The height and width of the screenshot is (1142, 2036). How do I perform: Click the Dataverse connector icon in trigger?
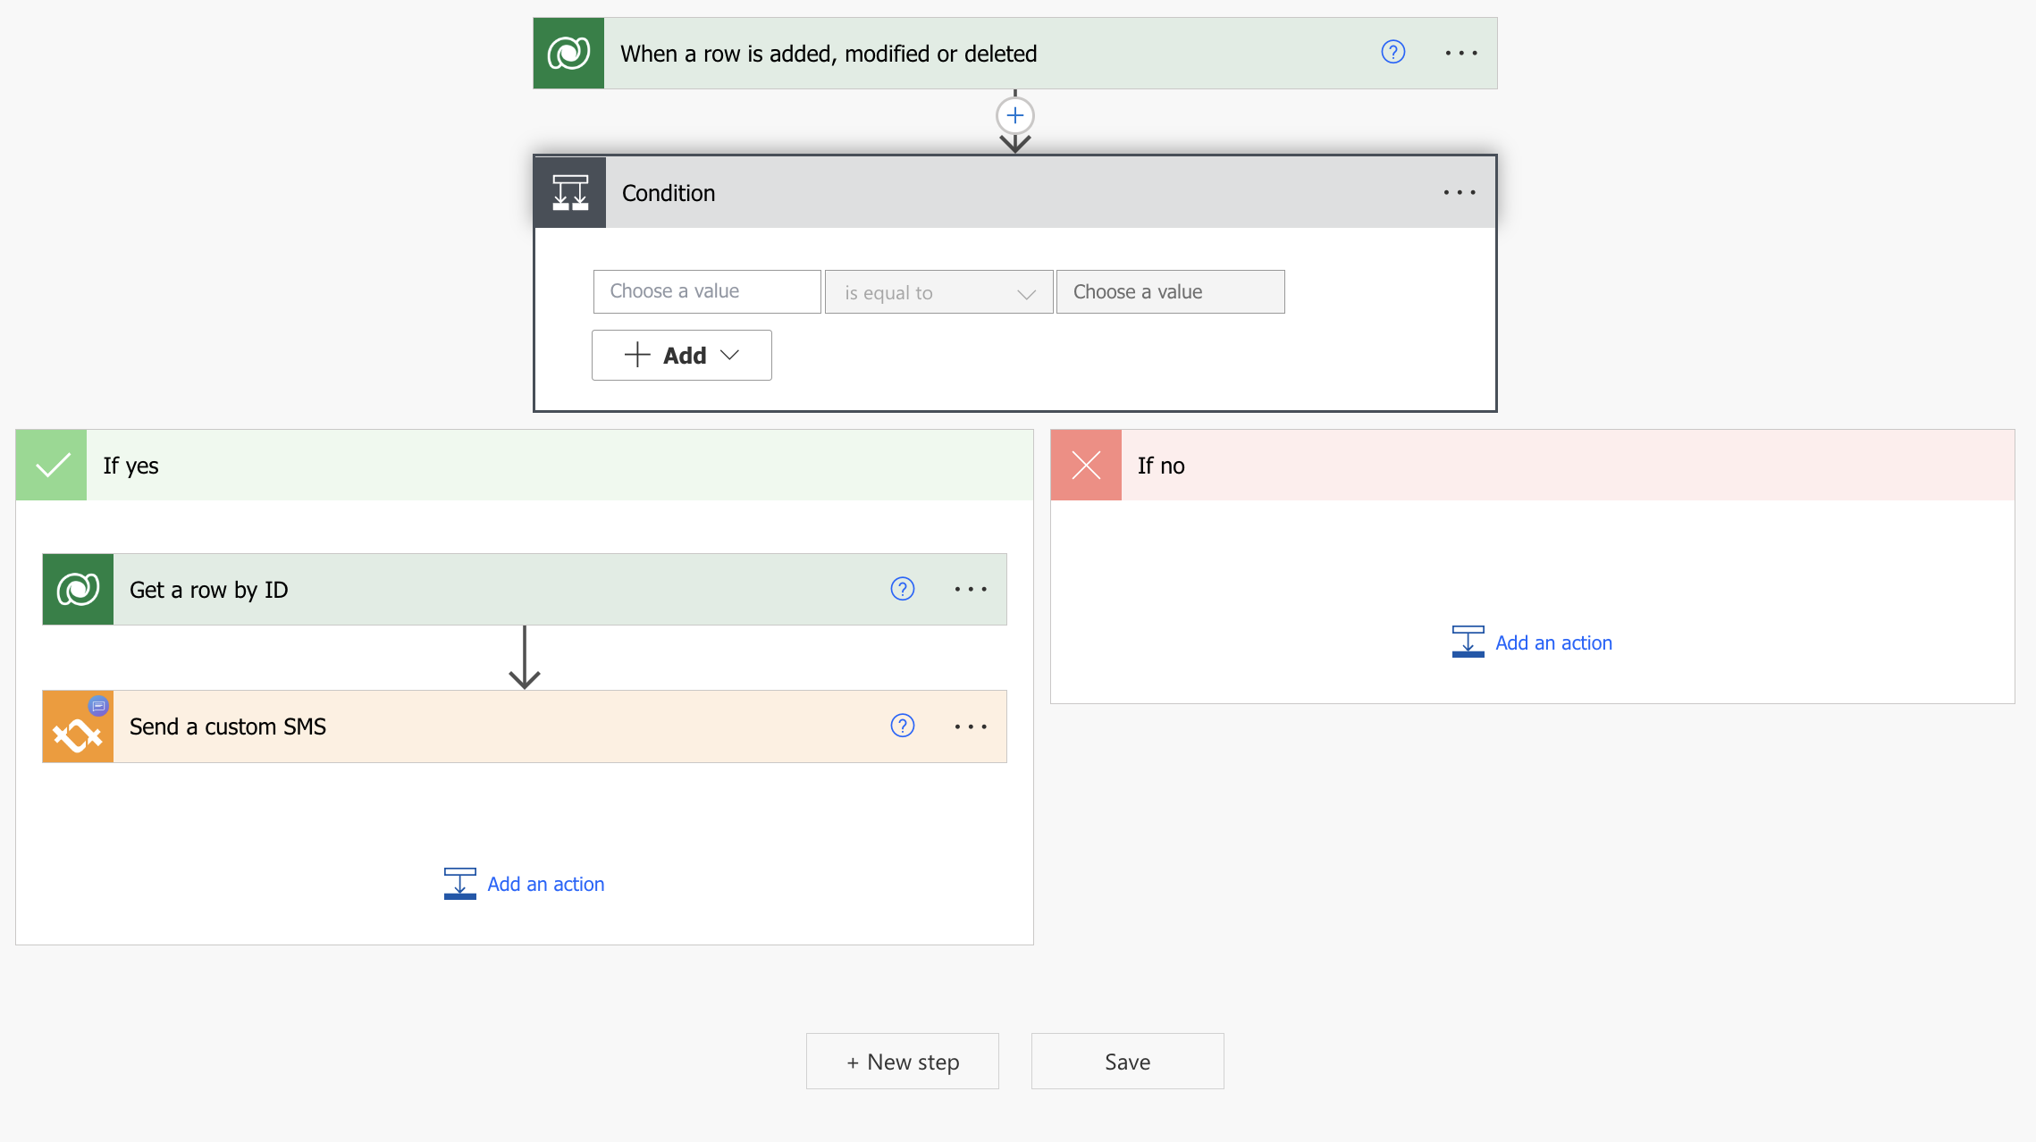pyautogui.click(x=567, y=53)
